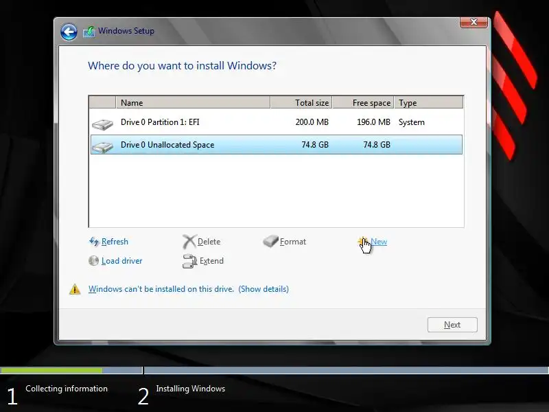549x412 pixels.
Task: Click the drive icon for EFI partition
Action: point(102,124)
